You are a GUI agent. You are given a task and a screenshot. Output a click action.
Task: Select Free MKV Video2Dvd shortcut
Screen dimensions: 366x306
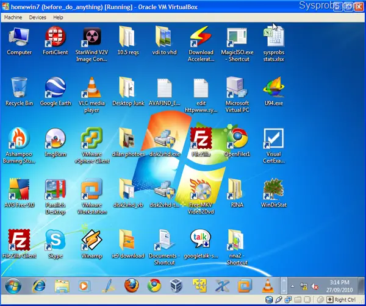click(201, 197)
